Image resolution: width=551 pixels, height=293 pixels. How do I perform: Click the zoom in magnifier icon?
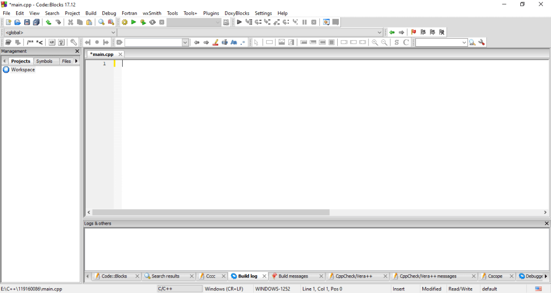(375, 42)
